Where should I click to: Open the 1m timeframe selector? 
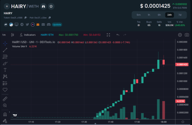pos(4,35)
